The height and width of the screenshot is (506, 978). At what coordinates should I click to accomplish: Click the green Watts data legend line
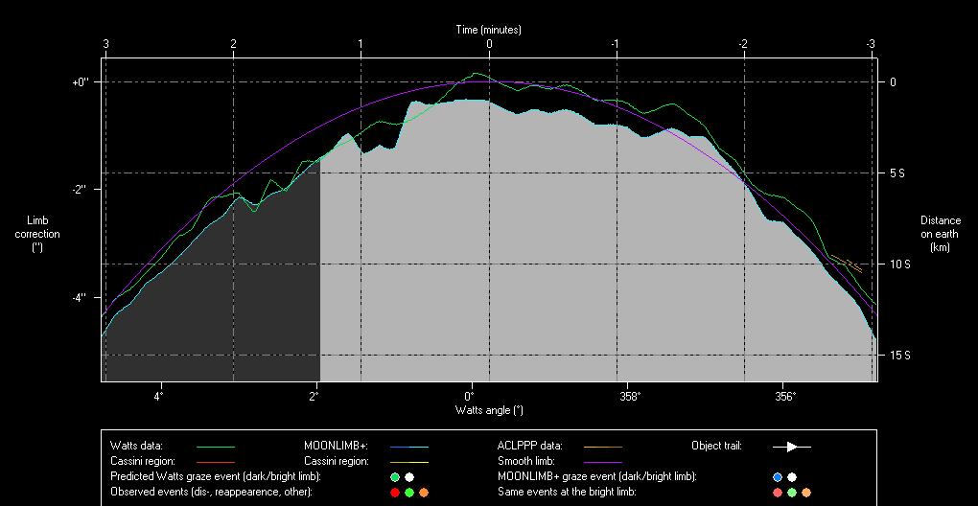pos(215,447)
